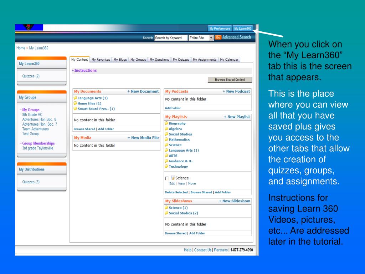Tick the Science playlist checkbox

167,178
